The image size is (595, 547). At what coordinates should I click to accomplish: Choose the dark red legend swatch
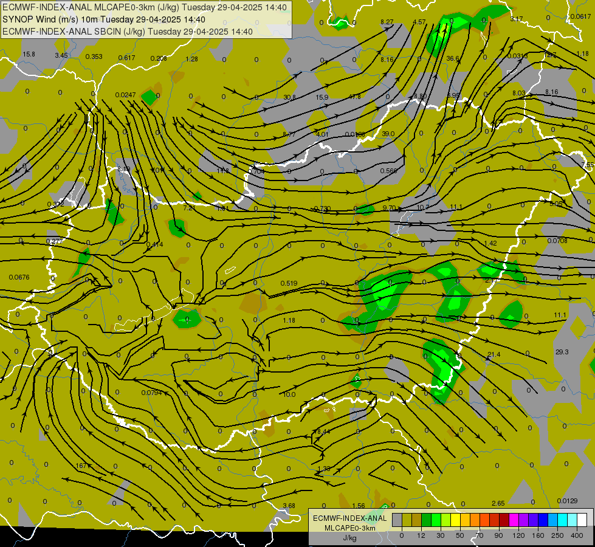(x=504, y=520)
